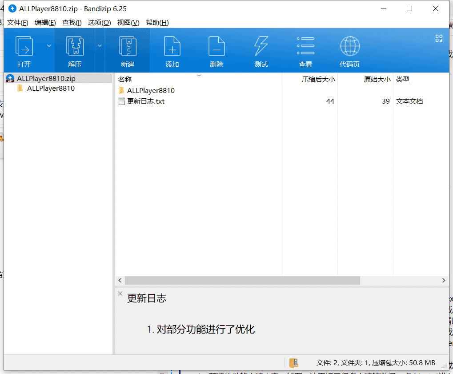453x374 pixels.
Task: Open the 选项(O) menu
Action: coord(100,23)
